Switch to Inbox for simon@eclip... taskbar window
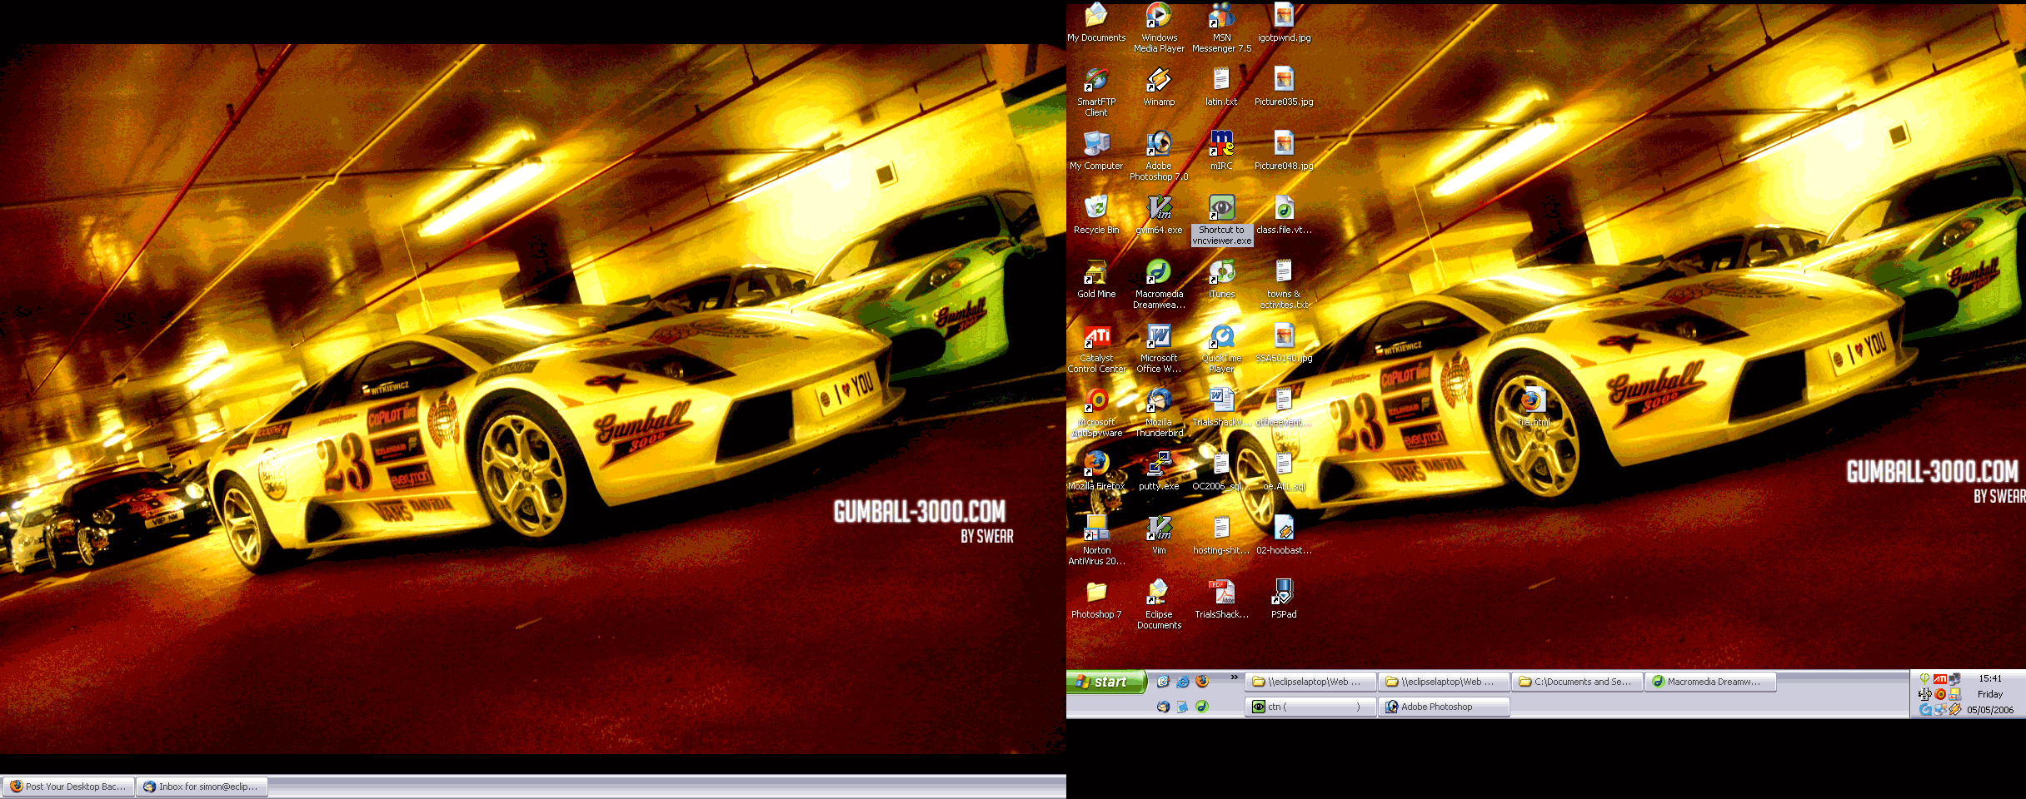Screen dimensions: 2026x799 (202, 787)
